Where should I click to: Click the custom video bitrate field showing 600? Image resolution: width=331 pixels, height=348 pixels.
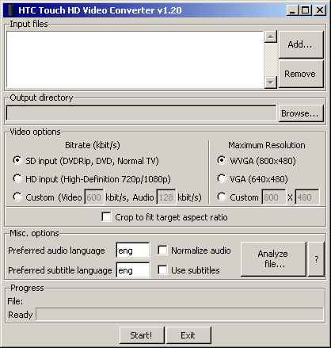coord(94,197)
